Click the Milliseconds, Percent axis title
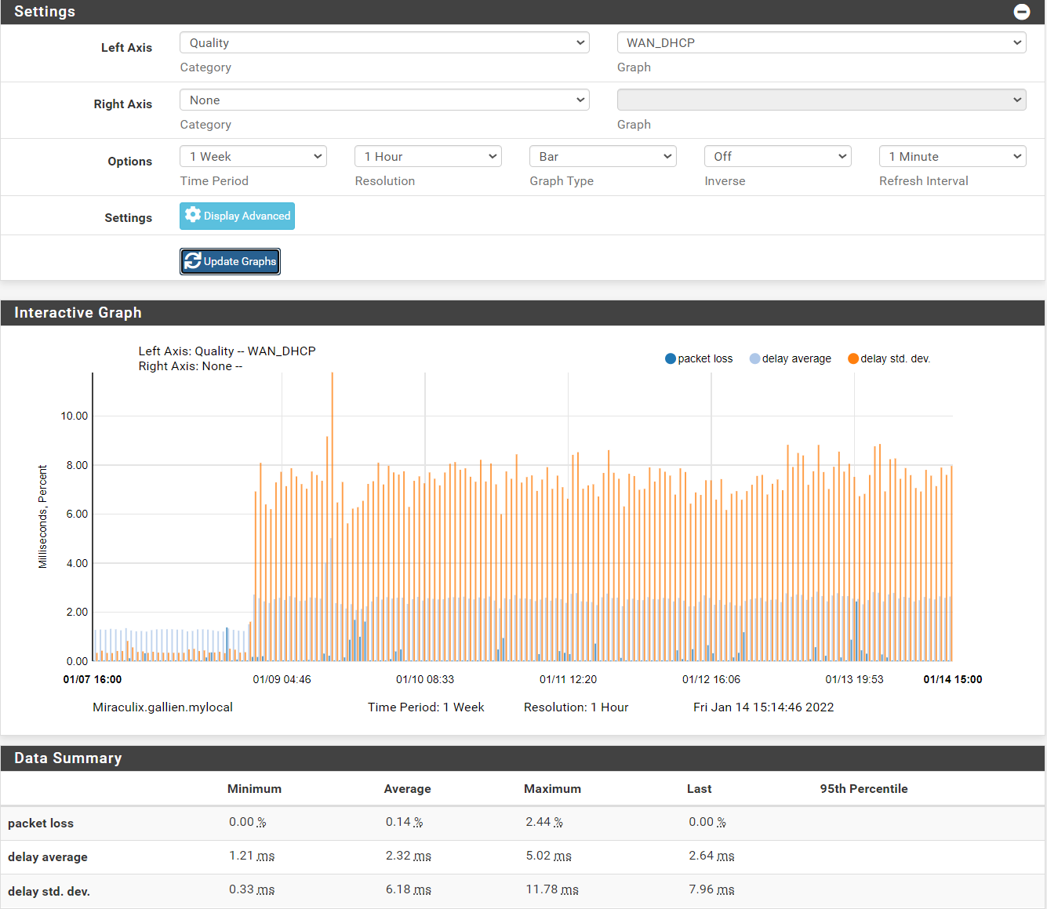The width and height of the screenshot is (1047, 909). [x=42, y=517]
